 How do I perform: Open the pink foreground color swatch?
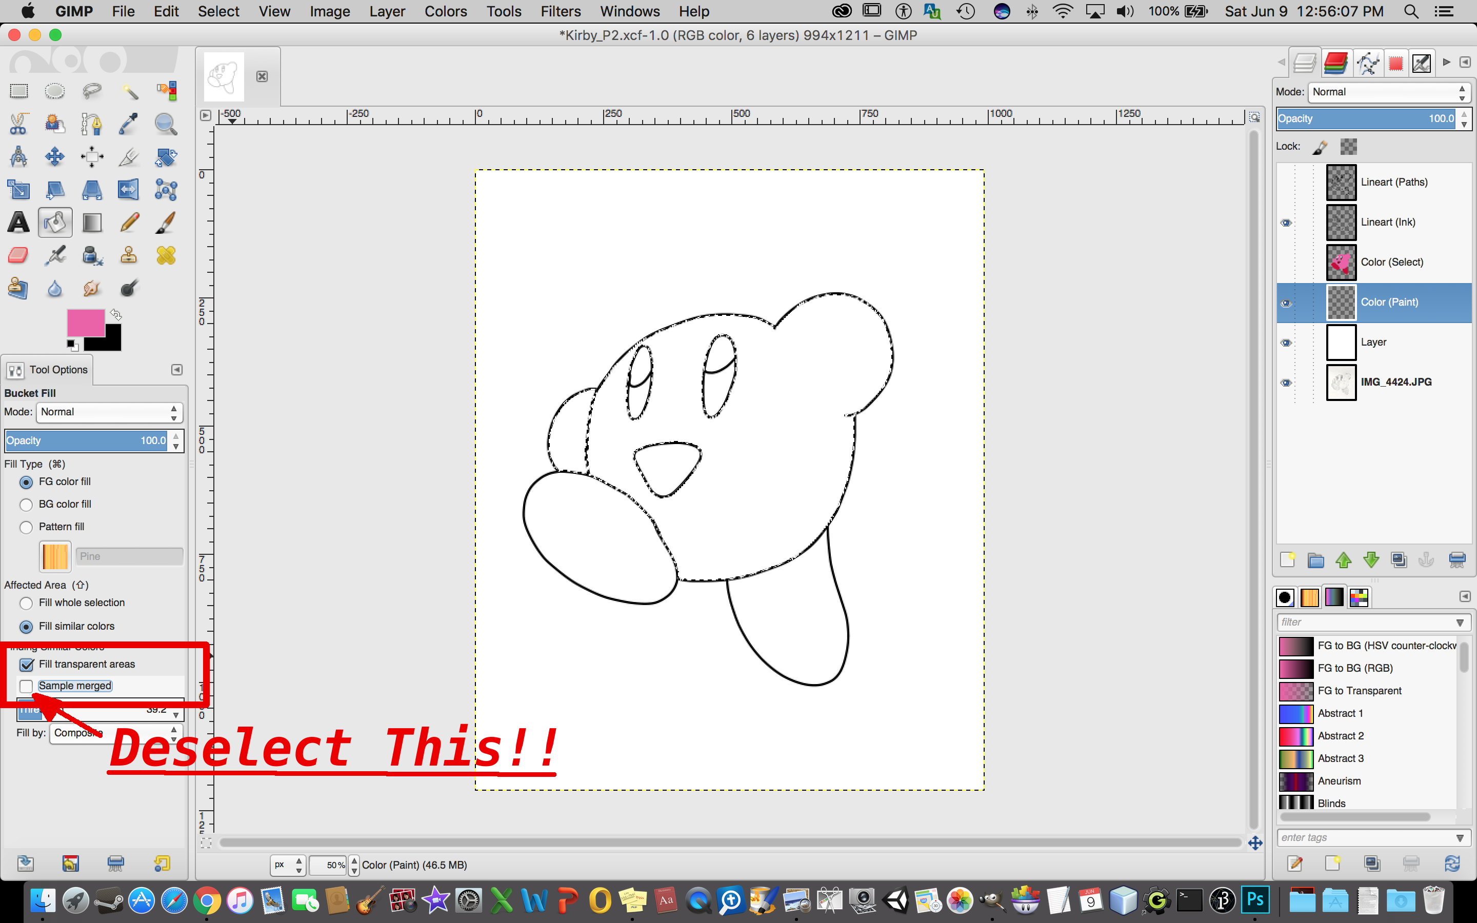point(86,323)
